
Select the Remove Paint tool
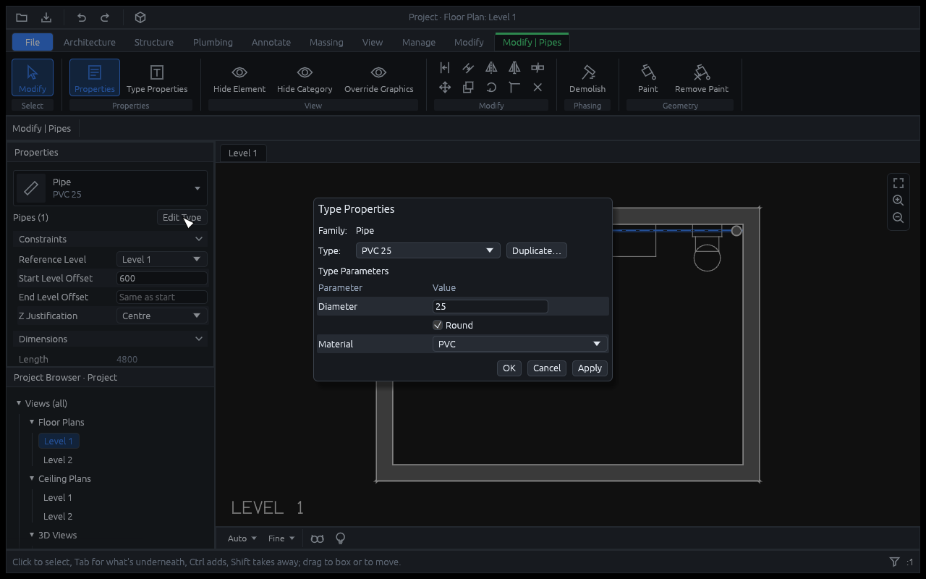[x=702, y=77]
